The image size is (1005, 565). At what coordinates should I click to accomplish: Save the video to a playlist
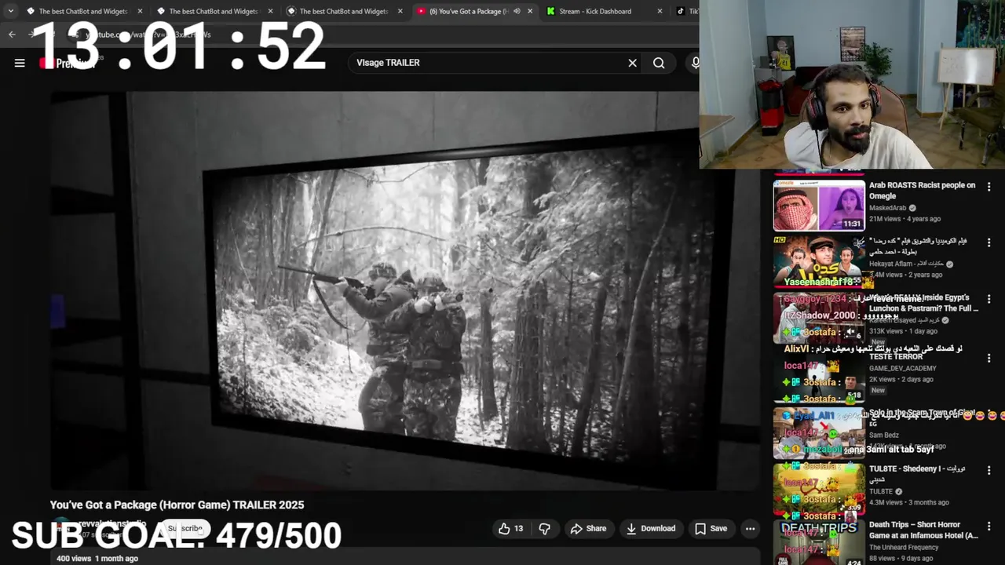(x=711, y=529)
